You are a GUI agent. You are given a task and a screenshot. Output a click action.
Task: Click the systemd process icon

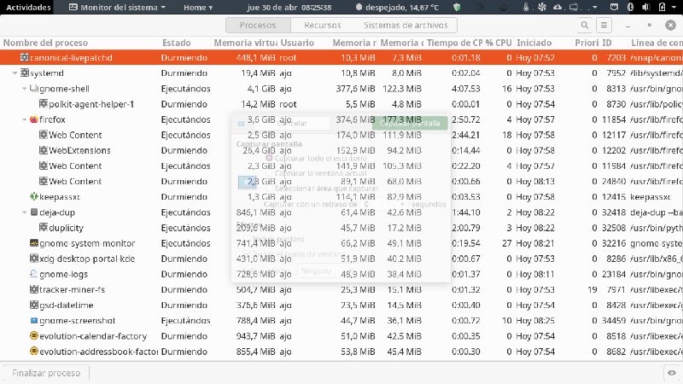coord(25,73)
